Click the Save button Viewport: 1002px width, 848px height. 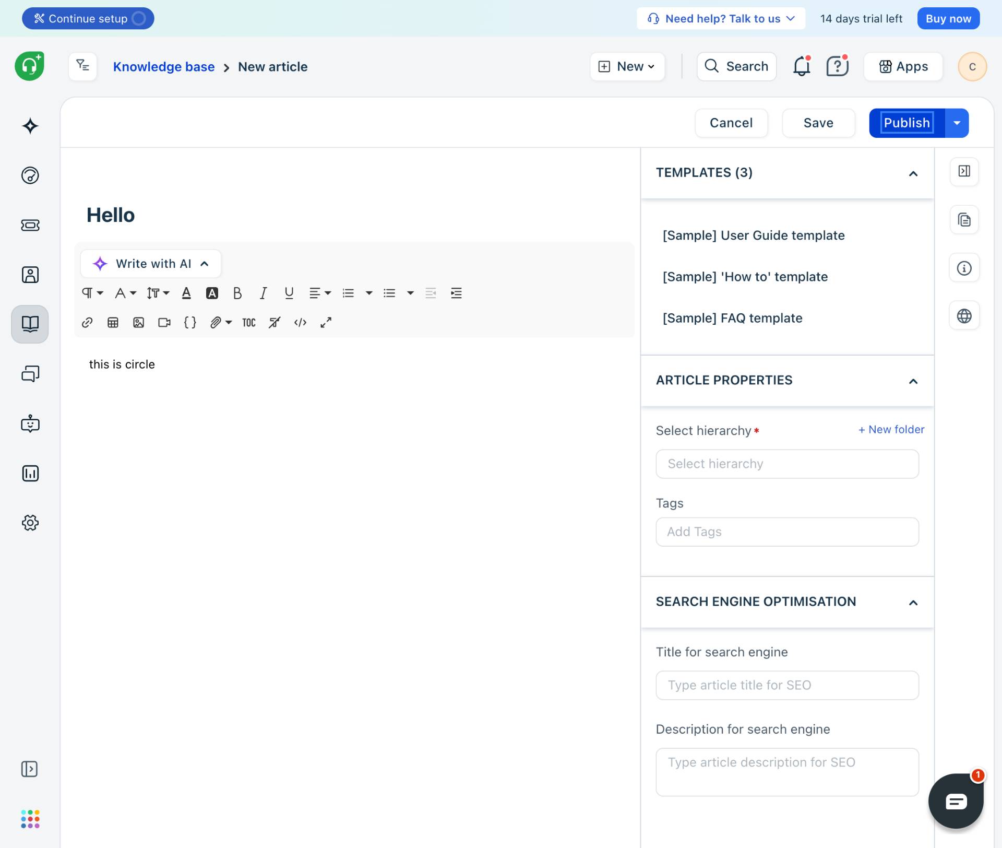818,123
